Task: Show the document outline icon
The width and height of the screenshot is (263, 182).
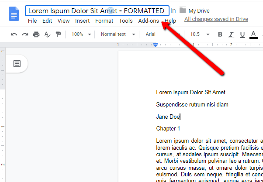Action: (17, 64)
